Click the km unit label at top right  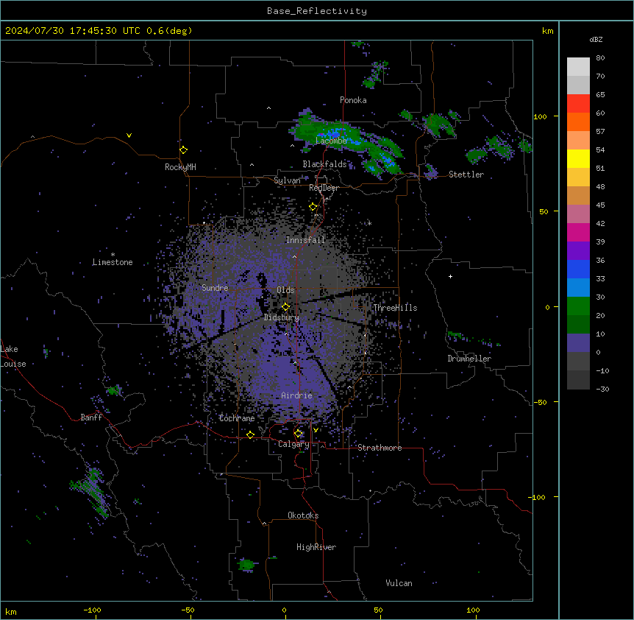click(548, 31)
